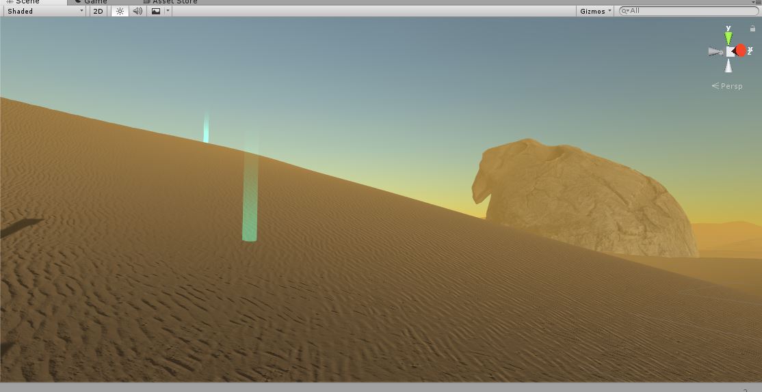Screen dimensions: 762x392
Task: Switch to the Scene tab
Action: [x=33, y=2]
